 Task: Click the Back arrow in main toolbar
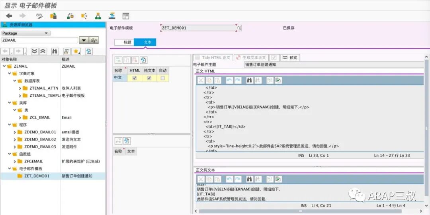coord(9,16)
